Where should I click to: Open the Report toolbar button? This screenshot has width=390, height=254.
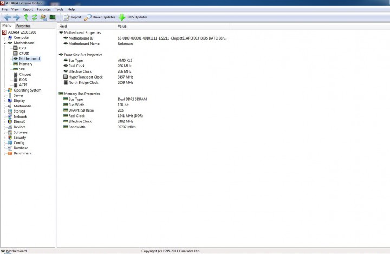point(73,17)
